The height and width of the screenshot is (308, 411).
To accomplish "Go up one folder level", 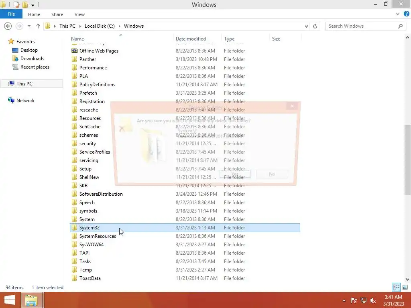I will click(x=38, y=26).
